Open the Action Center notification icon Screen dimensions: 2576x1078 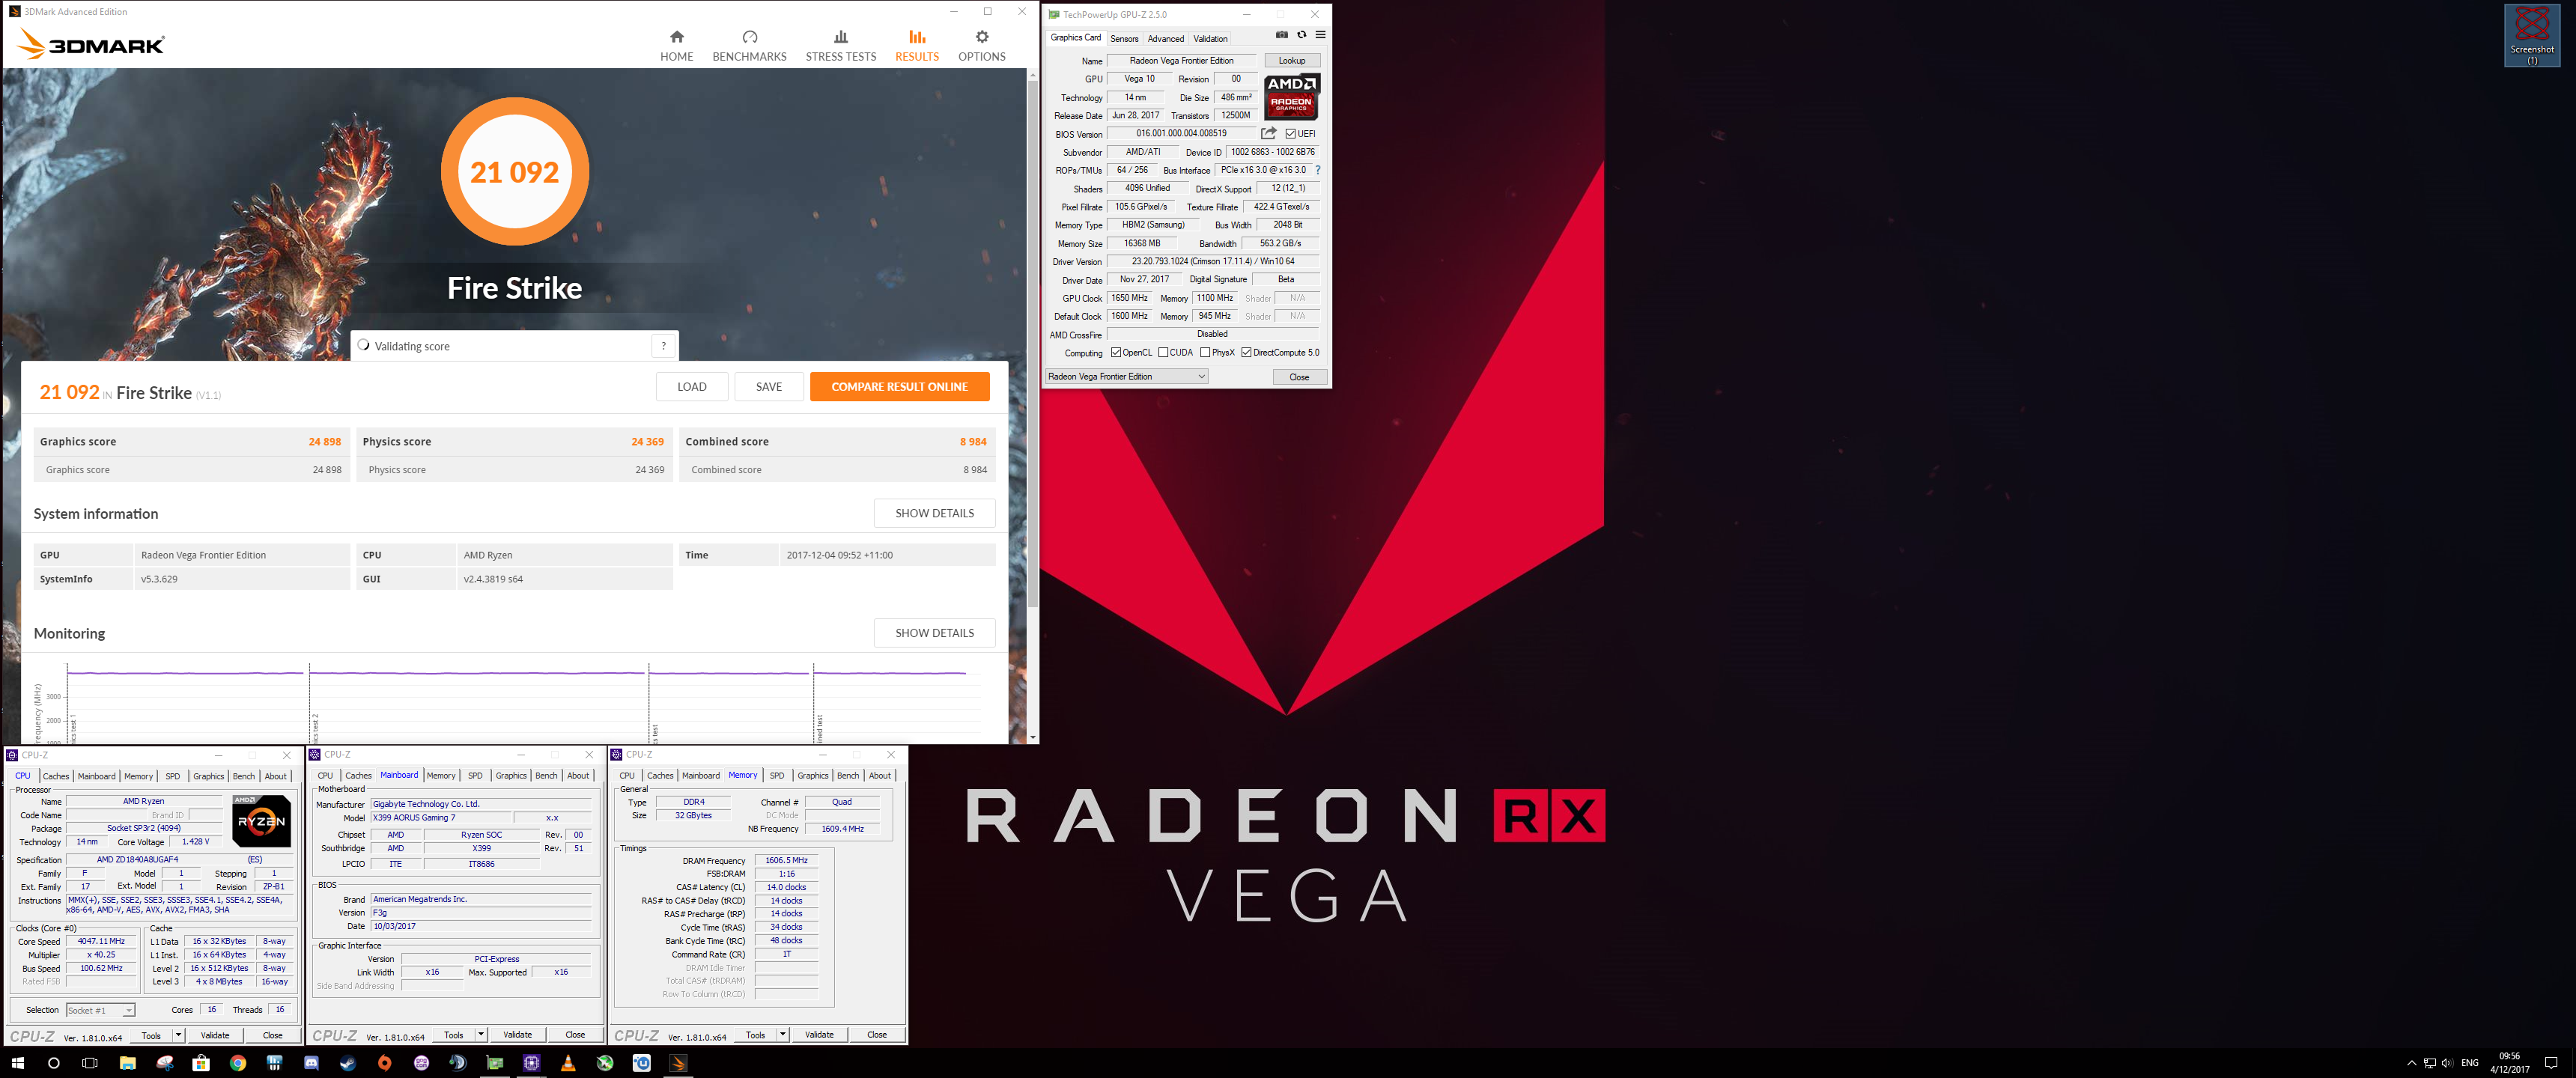pos(2551,1063)
